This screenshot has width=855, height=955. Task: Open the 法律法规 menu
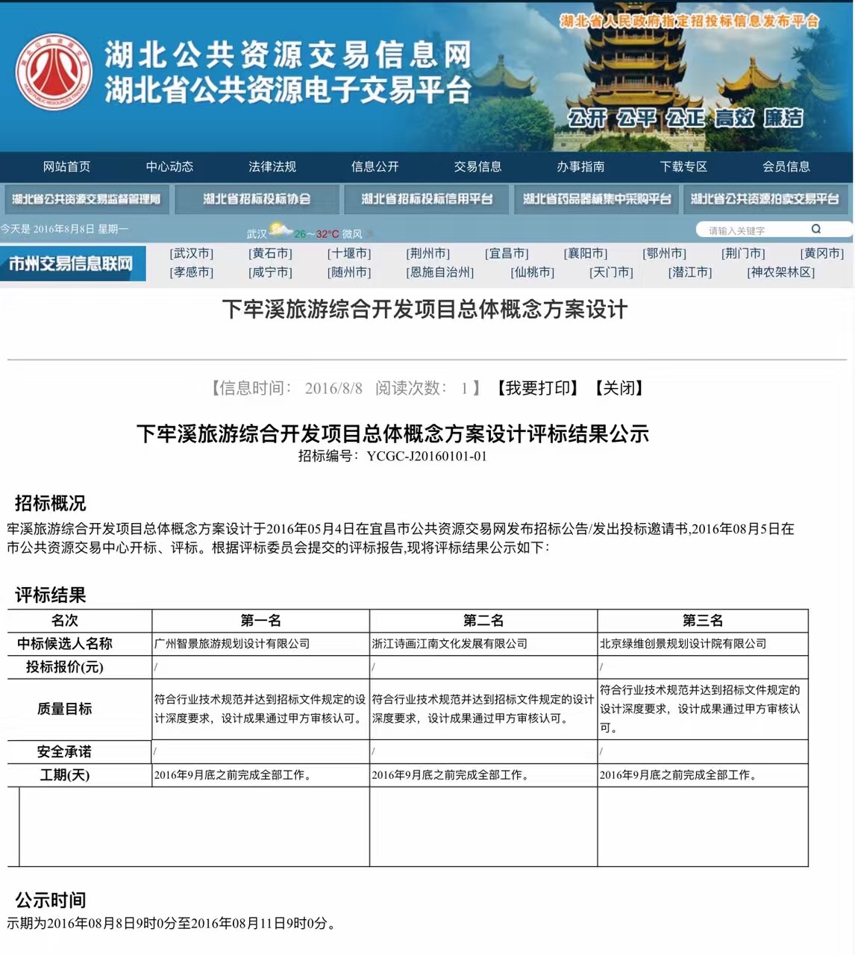pos(272,166)
